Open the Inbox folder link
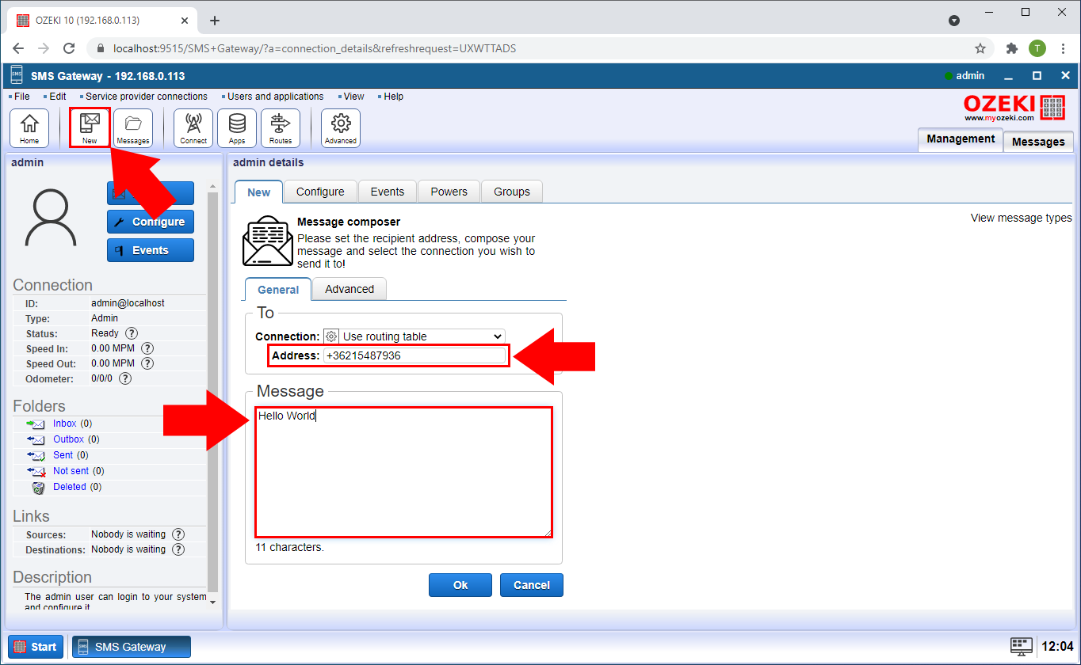This screenshot has height=665, width=1081. pyautogui.click(x=65, y=424)
